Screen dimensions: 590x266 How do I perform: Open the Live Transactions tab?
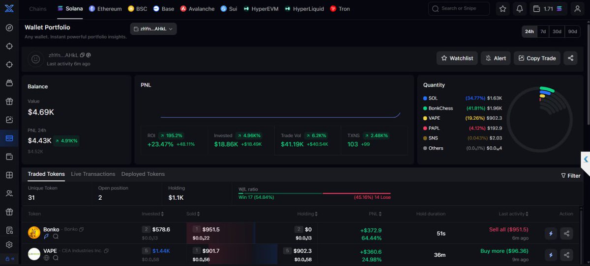click(x=93, y=174)
